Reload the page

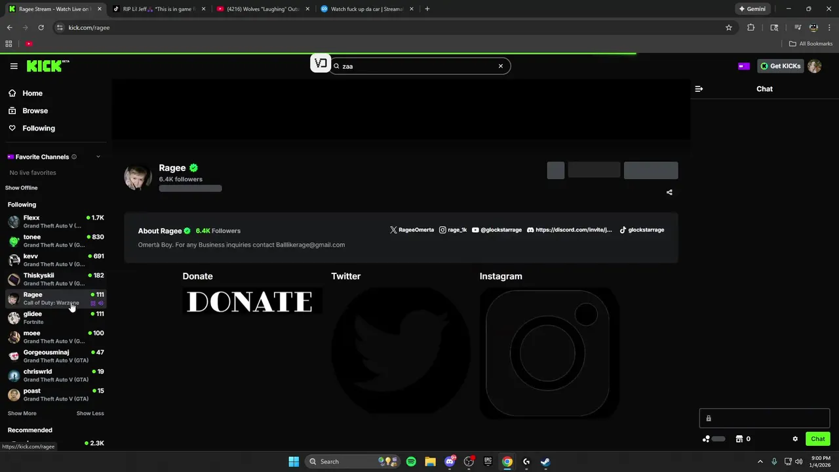(41, 28)
